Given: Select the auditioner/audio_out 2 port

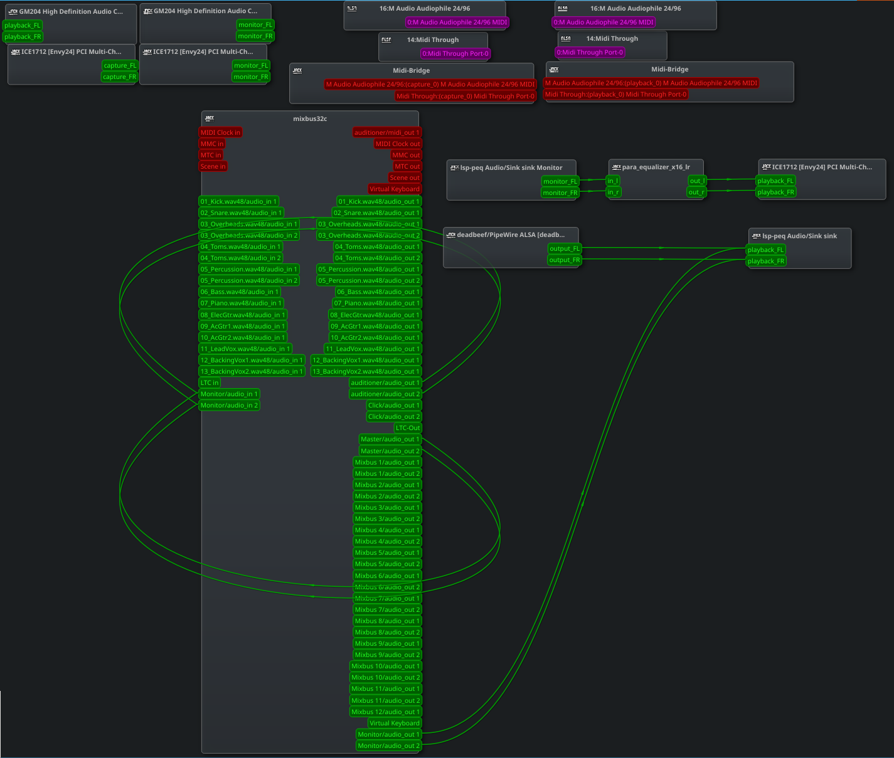Looking at the screenshot, I should pyautogui.click(x=385, y=394).
